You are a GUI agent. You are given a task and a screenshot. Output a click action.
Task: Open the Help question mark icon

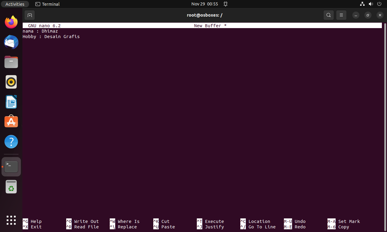11,141
